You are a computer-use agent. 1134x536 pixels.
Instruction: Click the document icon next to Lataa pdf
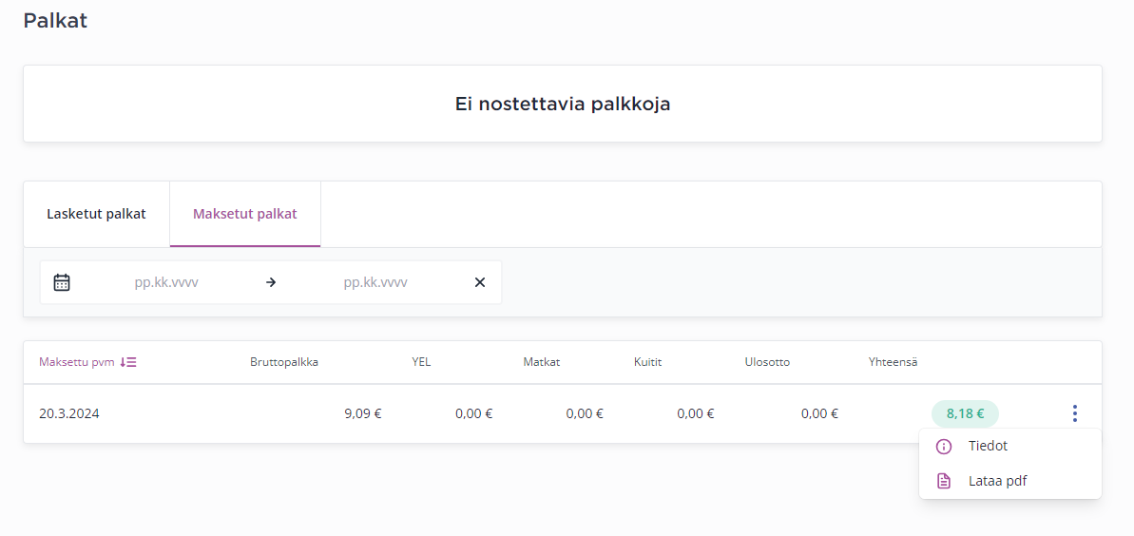point(944,481)
